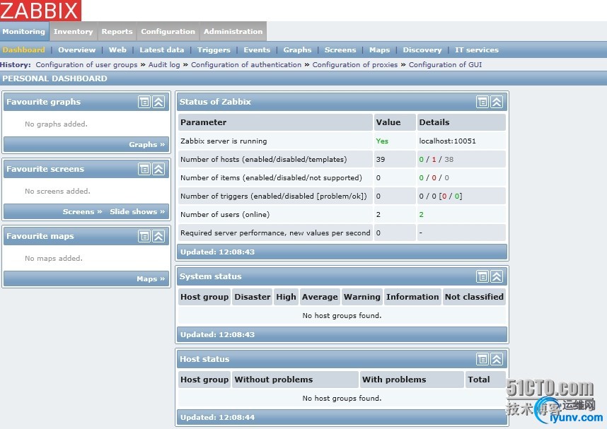Click the 'localhost:10051' server details value

[448, 141]
